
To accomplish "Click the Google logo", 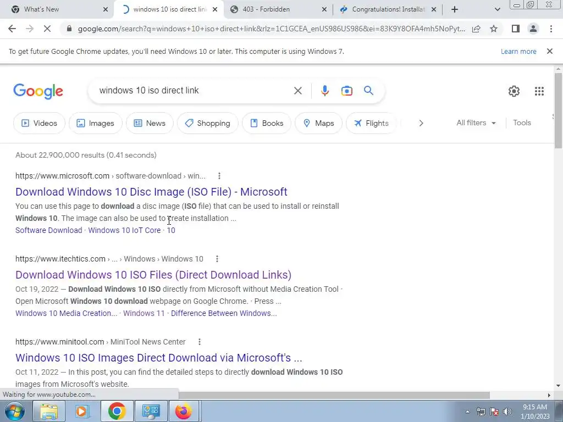I will click(38, 91).
